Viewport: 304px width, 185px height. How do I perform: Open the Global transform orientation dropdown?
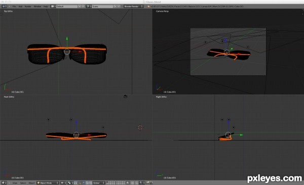[x=99, y=183]
